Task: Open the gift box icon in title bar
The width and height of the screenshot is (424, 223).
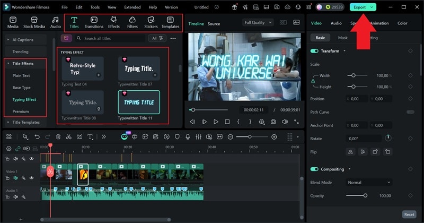Action: pos(234,7)
